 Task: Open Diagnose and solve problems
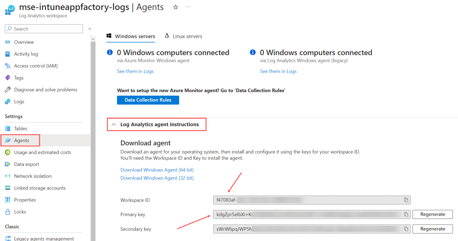click(45, 89)
